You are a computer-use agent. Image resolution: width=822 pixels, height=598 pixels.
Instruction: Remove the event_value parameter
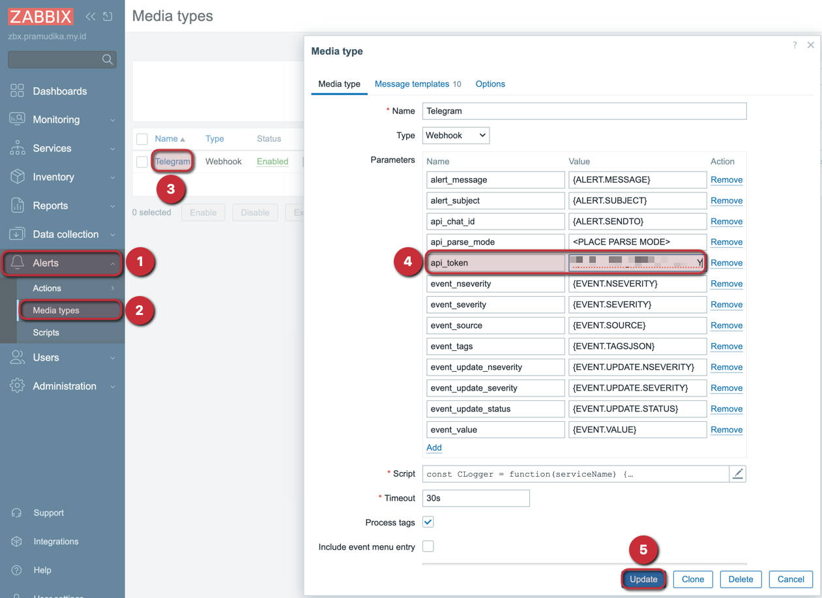[x=726, y=430]
